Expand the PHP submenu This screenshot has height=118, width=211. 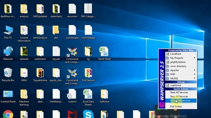click(181, 74)
